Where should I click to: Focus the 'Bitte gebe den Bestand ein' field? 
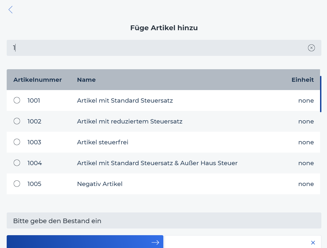point(164,220)
